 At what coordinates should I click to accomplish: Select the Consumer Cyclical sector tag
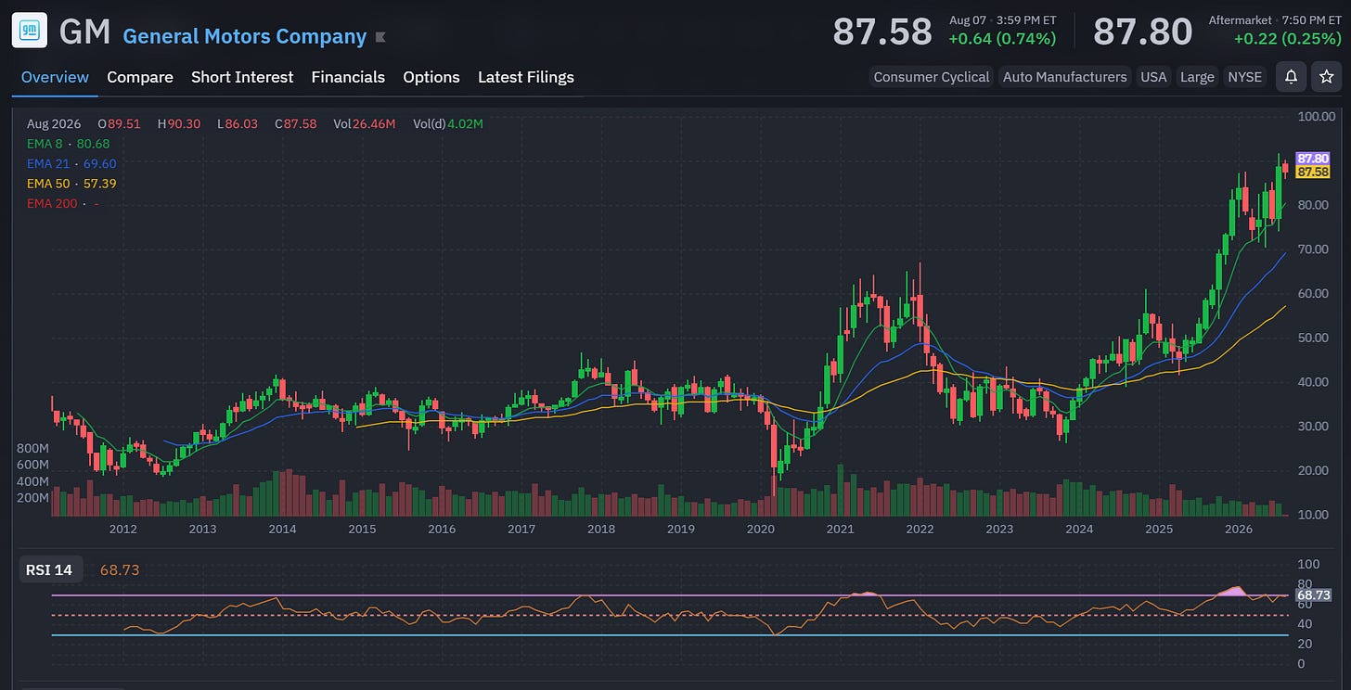932,77
